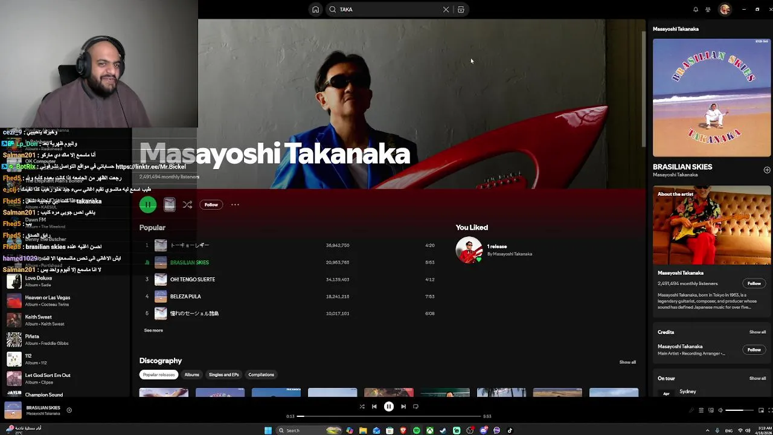This screenshot has width=773, height=435.
Task: Pause playback in the bottom player
Action: 389,407
